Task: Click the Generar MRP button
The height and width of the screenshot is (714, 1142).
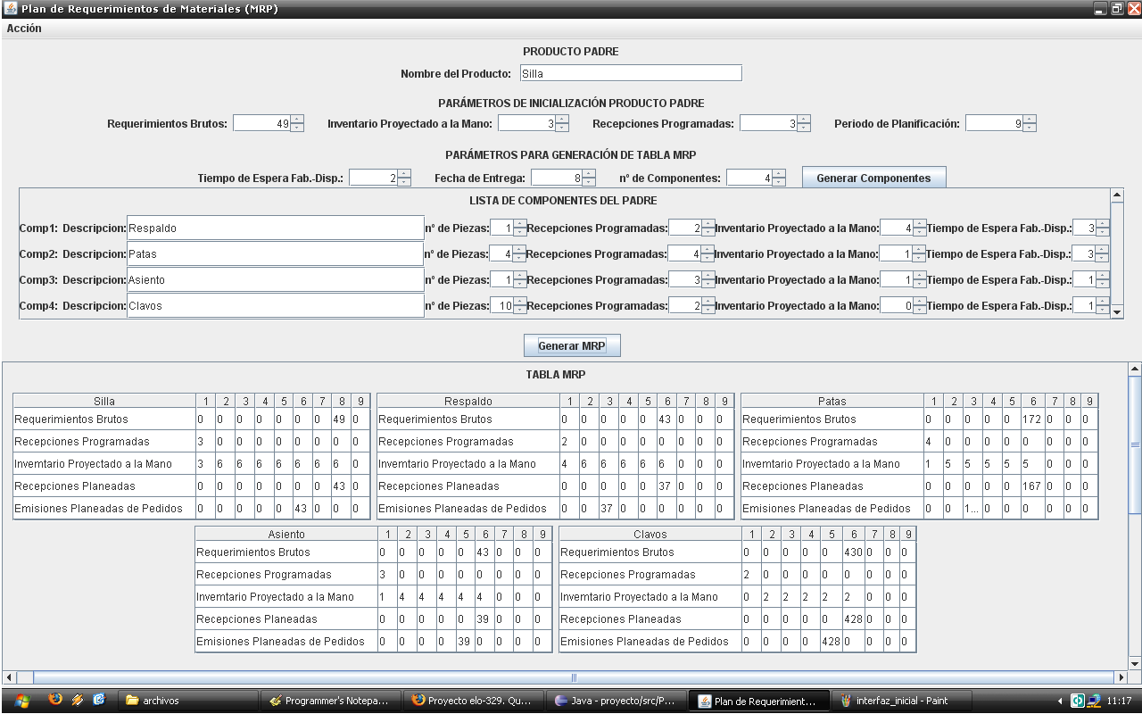Action: point(571,345)
